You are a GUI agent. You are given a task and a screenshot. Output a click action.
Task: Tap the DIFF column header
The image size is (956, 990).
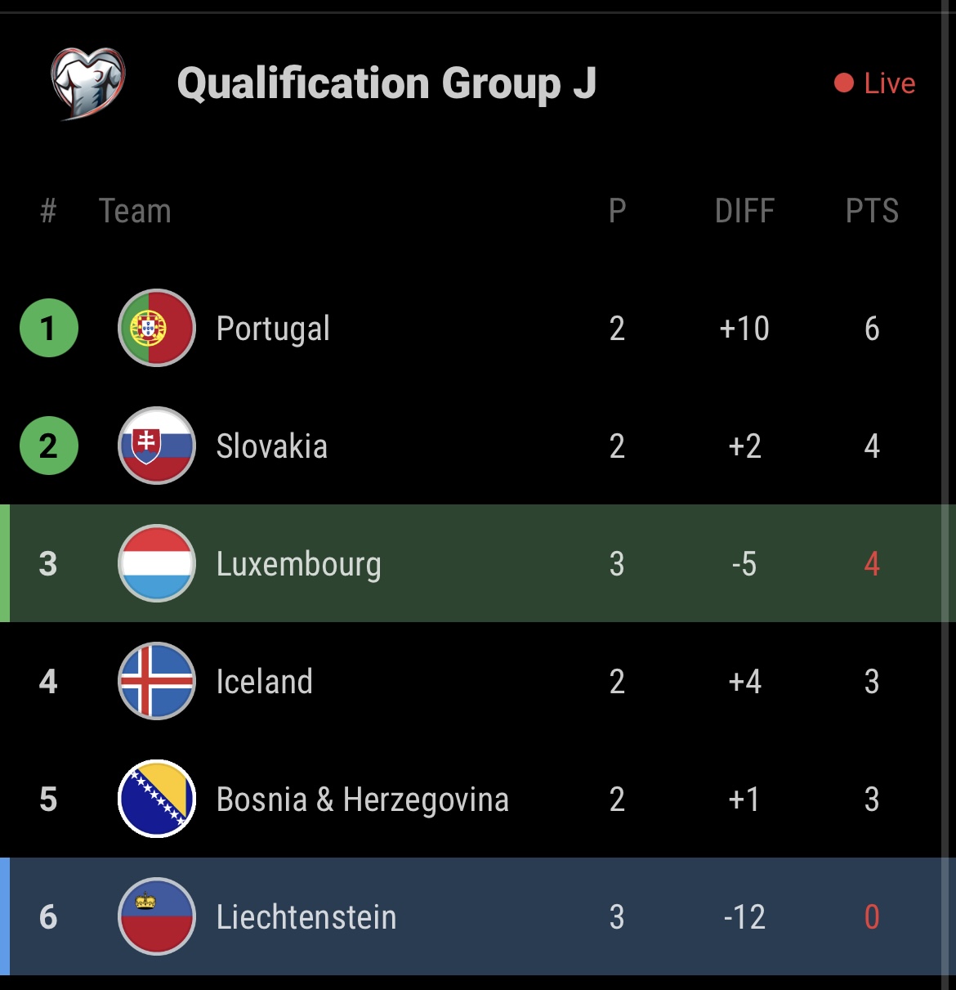[x=744, y=211]
